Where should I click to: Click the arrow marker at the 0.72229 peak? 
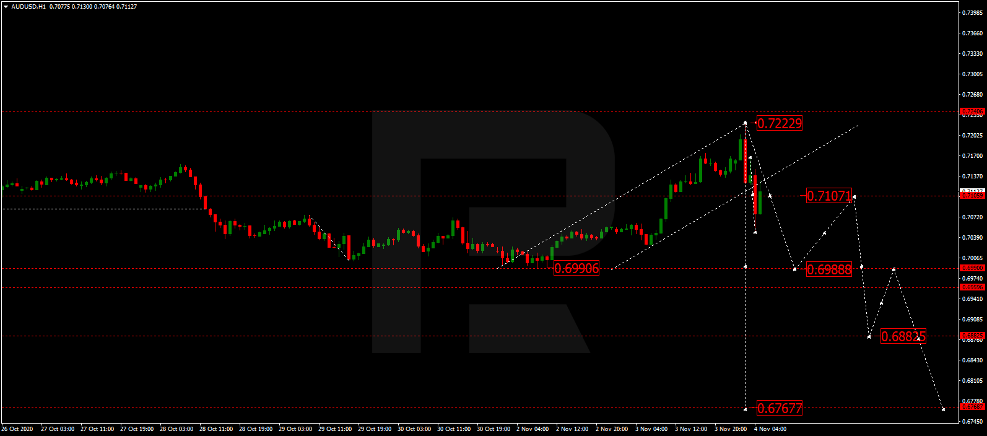[x=745, y=123]
